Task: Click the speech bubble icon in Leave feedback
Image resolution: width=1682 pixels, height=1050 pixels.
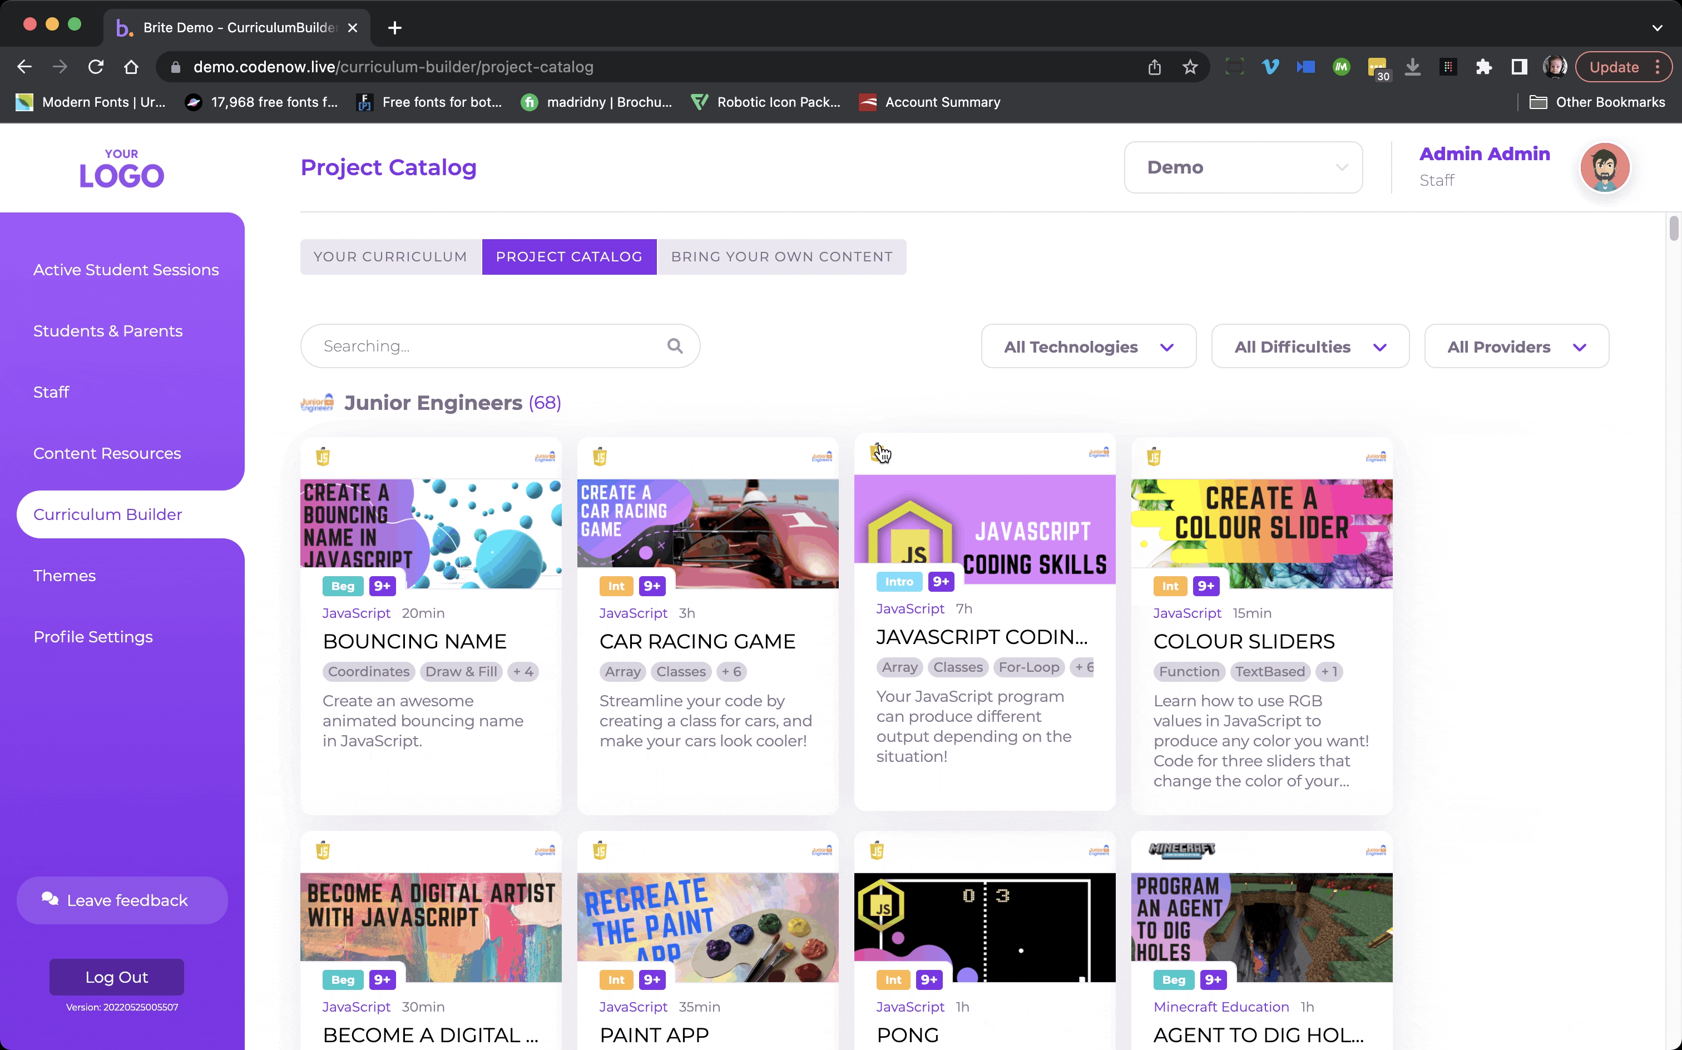Action: 50,899
